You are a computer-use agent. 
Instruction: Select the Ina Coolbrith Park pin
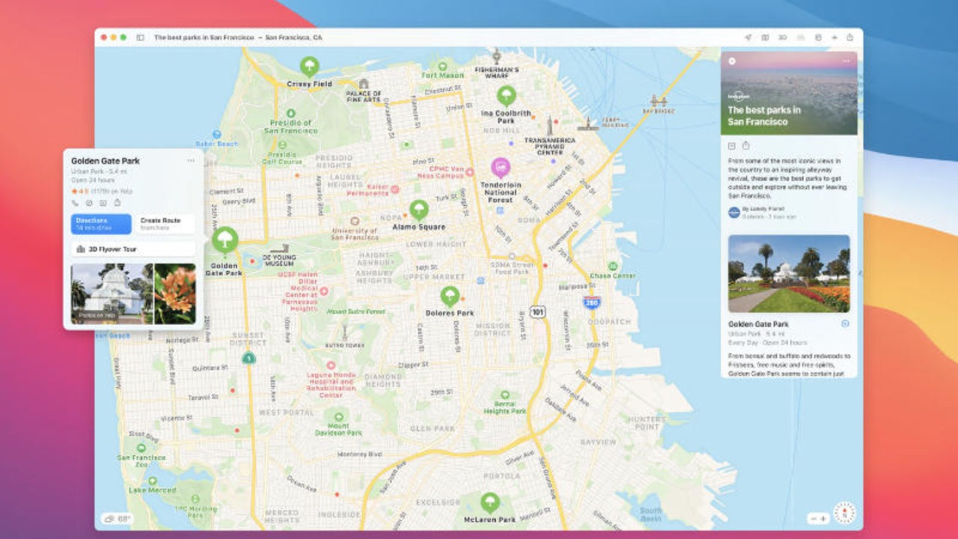click(x=507, y=95)
